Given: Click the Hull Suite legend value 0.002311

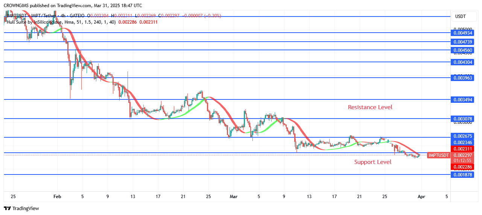Looking at the screenshot, I should point(148,22).
